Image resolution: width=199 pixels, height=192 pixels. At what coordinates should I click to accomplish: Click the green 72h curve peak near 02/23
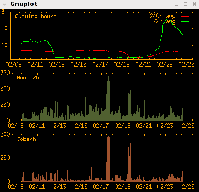[167, 19]
